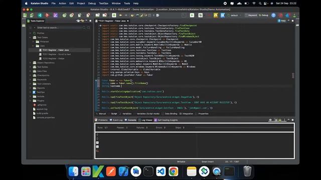Click the Save icon in the toolbar
The width and height of the screenshot is (321, 180).
coord(25,15)
